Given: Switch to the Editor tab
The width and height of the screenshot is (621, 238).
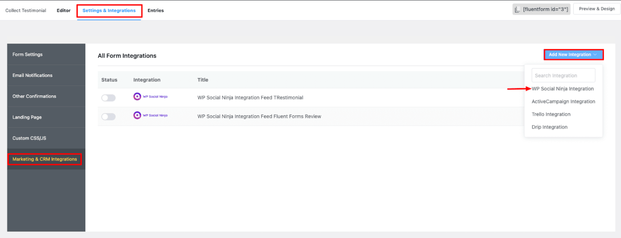Looking at the screenshot, I should point(63,10).
